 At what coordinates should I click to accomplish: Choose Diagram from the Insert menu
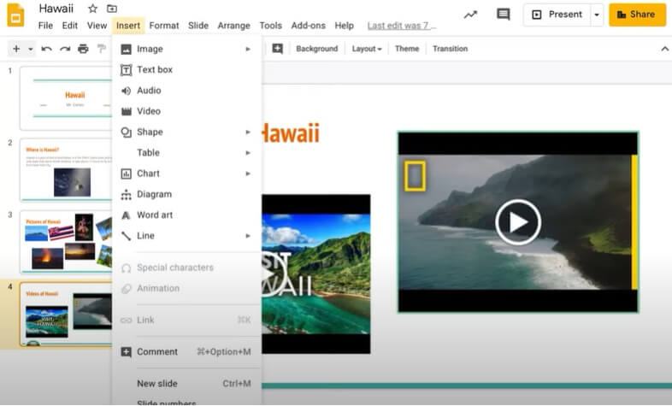[187, 194]
